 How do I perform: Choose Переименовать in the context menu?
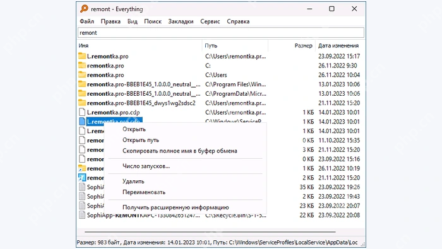(144, 192)
